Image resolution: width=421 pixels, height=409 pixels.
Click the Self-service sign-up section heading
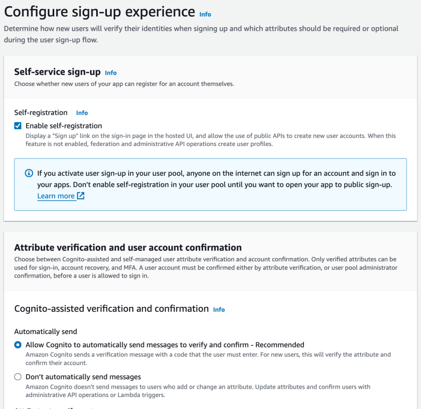pyautogui.click(x=57, y=72)
